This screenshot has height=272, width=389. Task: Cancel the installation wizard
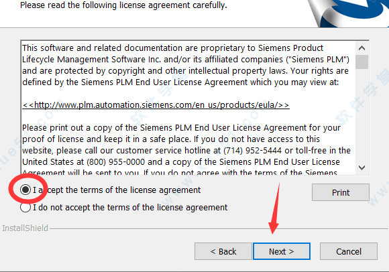coord(349,251)
